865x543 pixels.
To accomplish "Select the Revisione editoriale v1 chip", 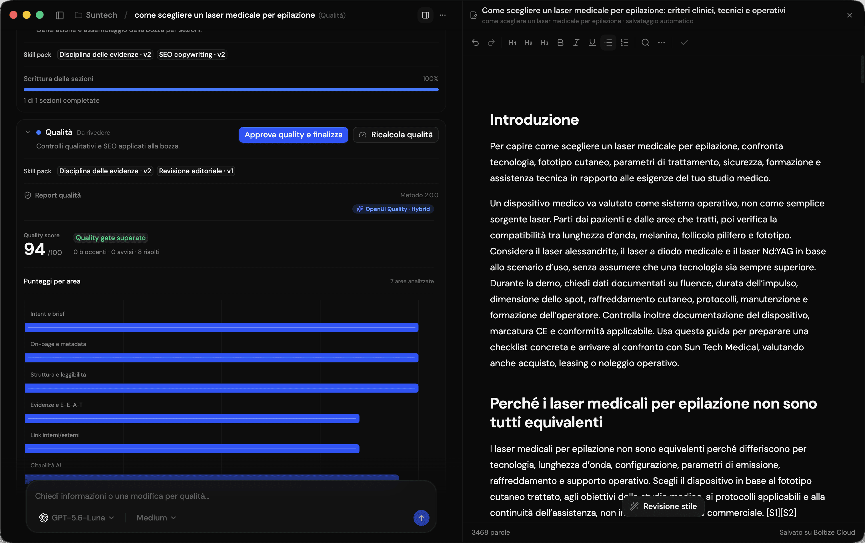I will [196, 171].
